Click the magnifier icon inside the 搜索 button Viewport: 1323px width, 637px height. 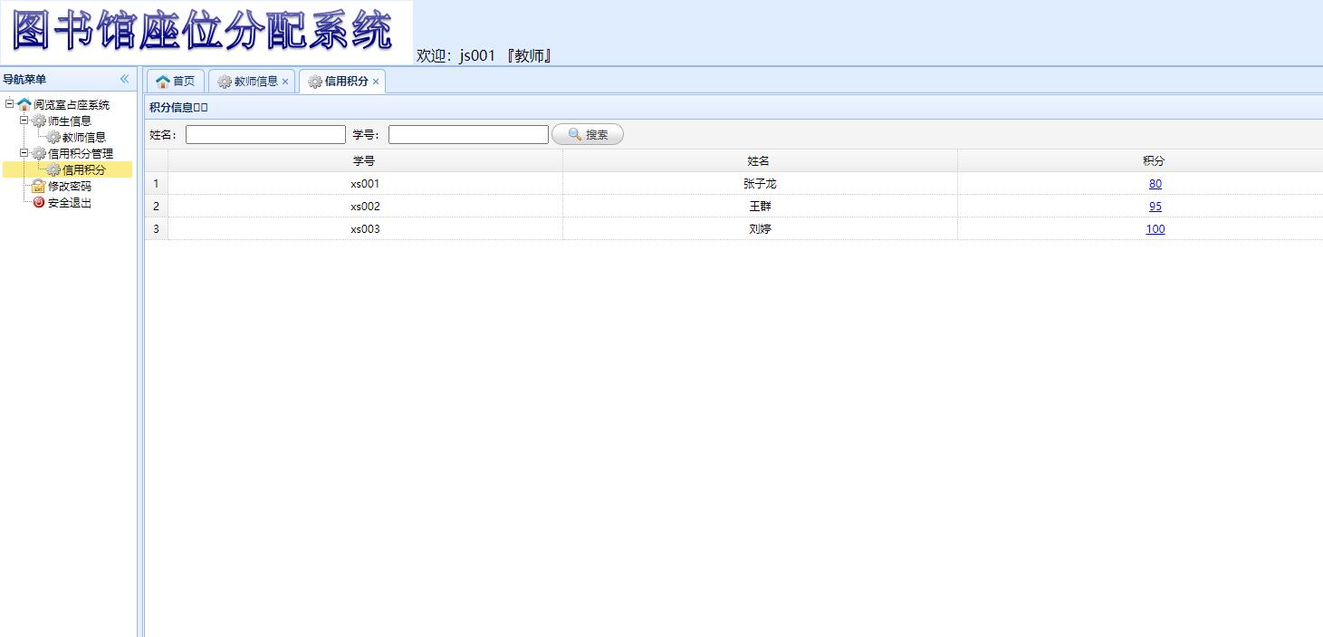[574, 134]
